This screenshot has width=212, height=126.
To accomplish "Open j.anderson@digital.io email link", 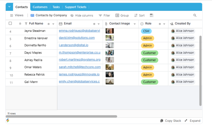I will [73, 45].
